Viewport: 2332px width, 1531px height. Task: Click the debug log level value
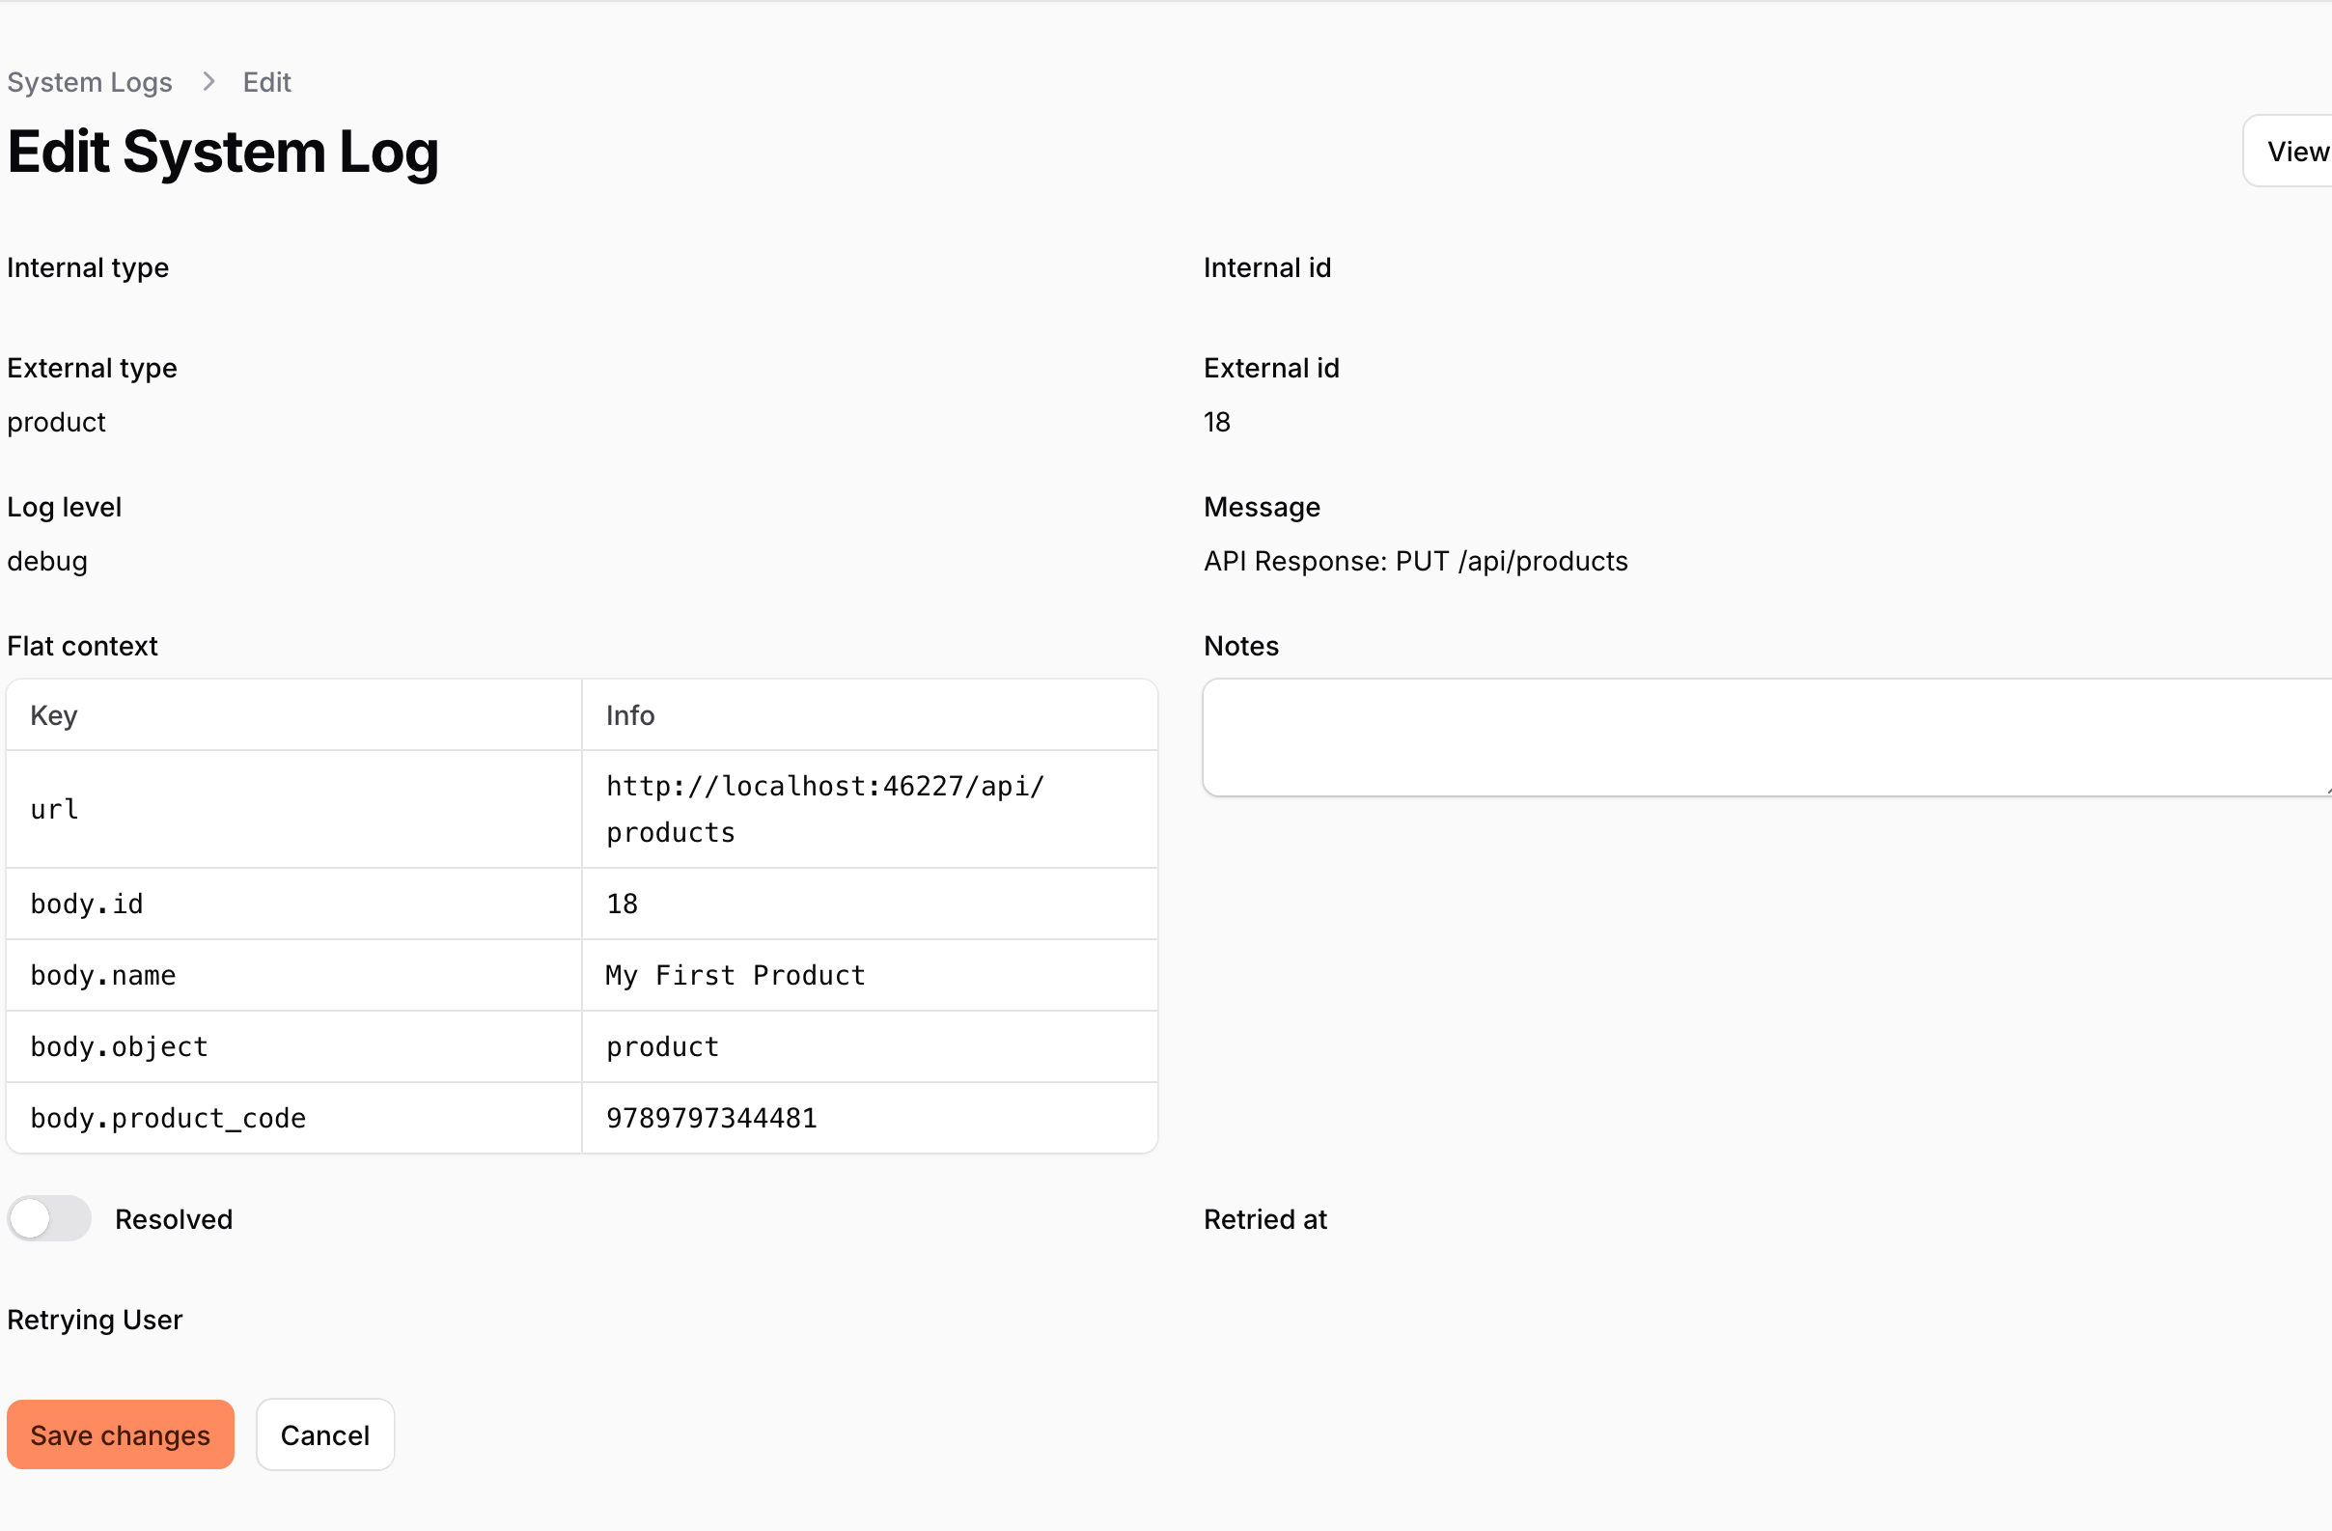click(47, 561)
